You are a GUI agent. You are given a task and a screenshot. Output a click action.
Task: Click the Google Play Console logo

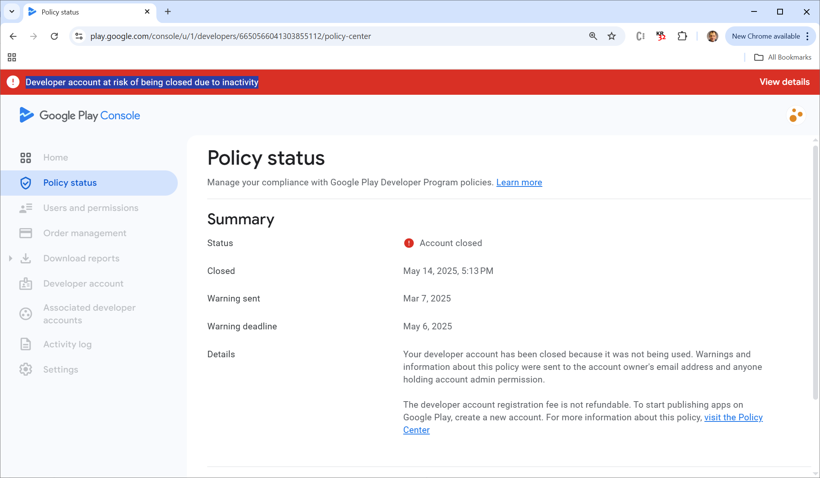[x=80, y=115]
